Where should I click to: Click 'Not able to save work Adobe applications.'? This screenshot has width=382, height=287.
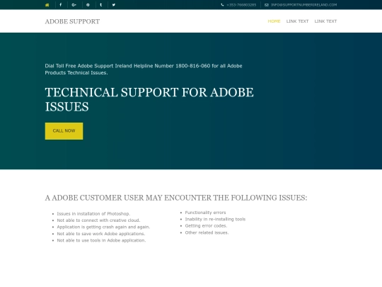click(101, 234)
